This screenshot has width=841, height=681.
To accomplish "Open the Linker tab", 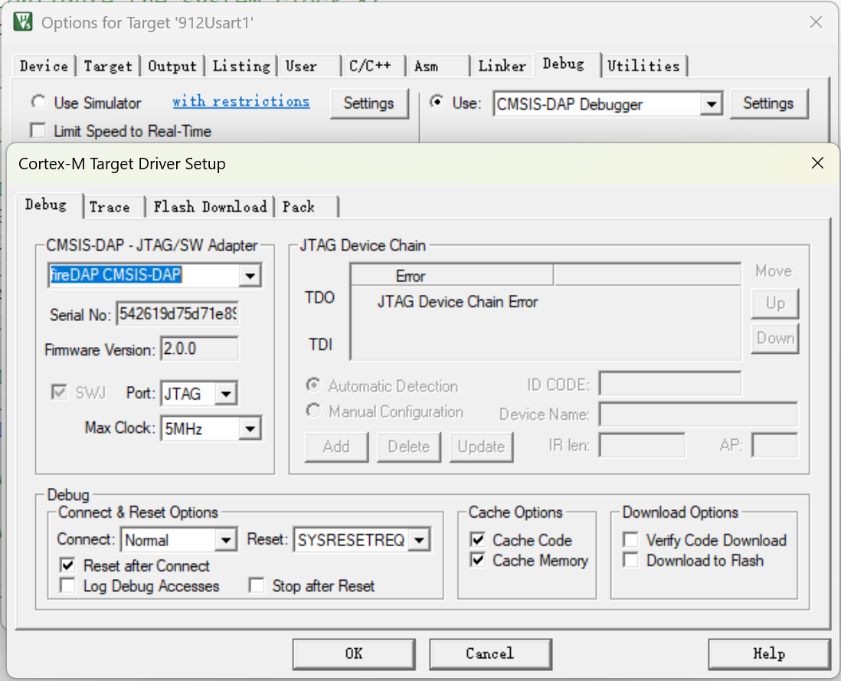I will (x=502, y=66).
